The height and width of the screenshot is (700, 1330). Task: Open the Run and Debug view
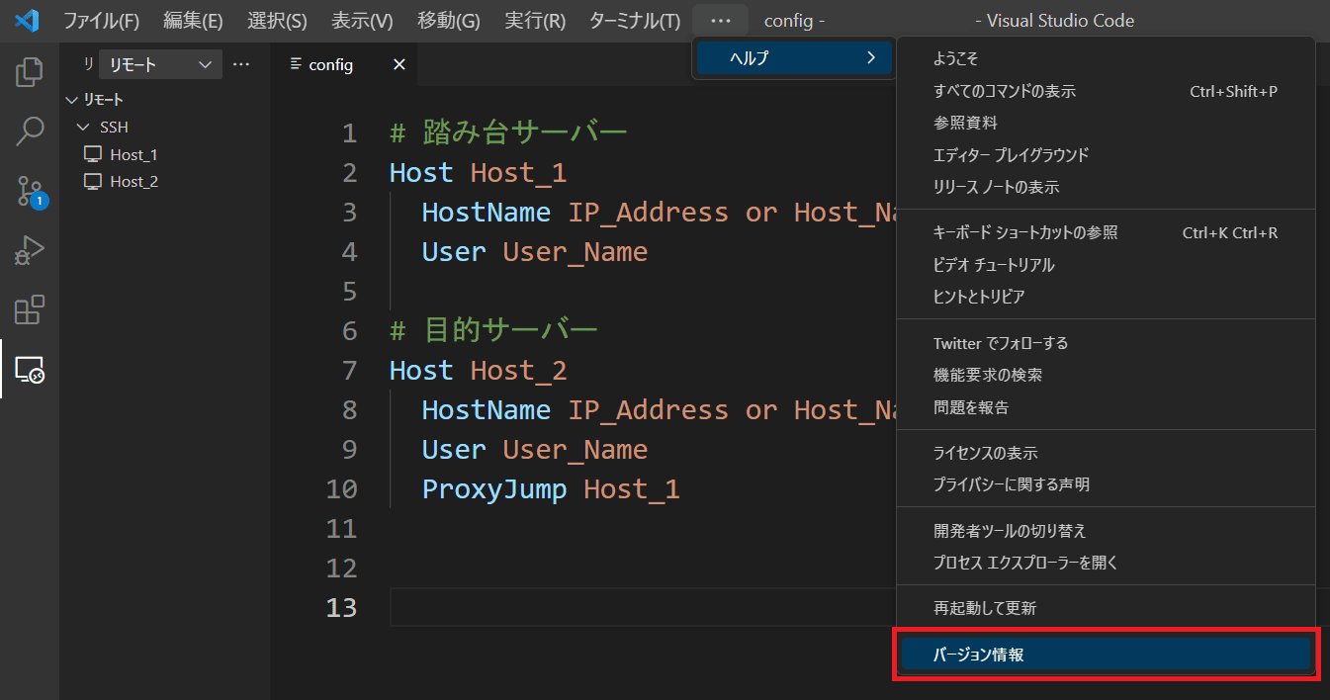pyautogui.click(x=30, y=251)
